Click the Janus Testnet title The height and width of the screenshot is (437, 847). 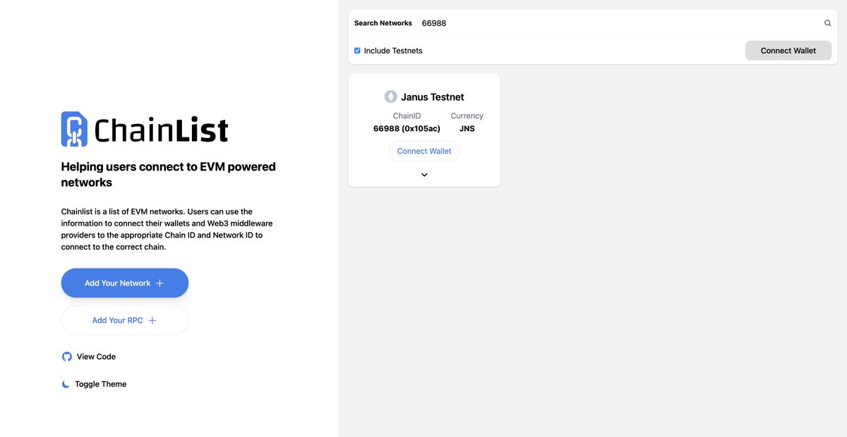pos(433,97)
